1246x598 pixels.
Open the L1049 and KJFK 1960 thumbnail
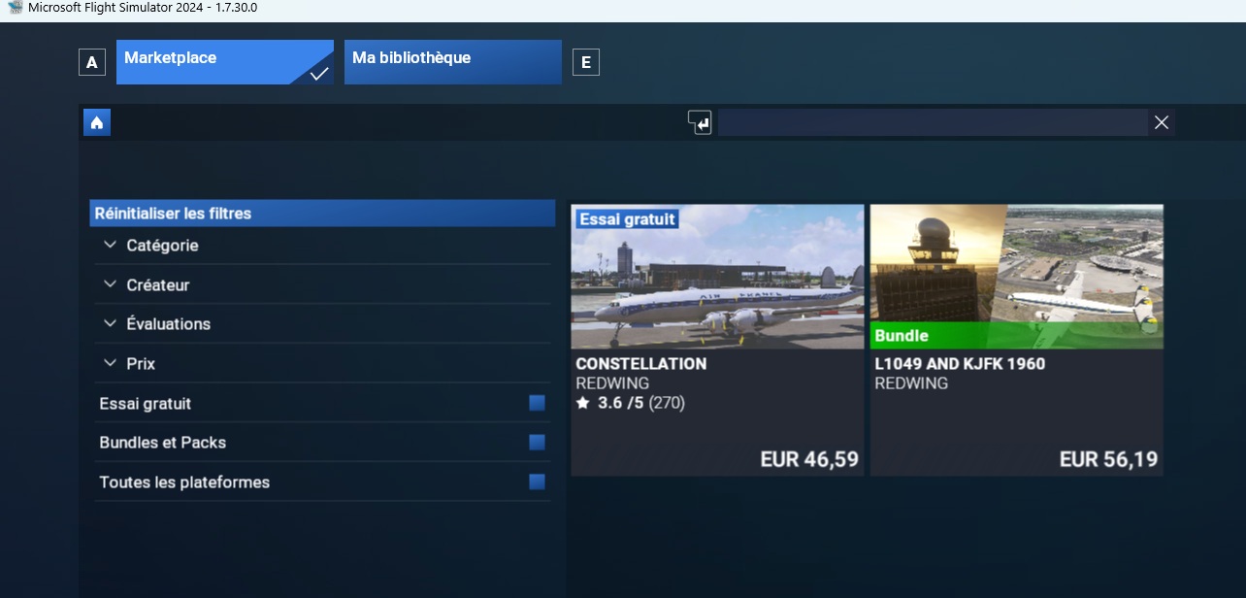1017,277
